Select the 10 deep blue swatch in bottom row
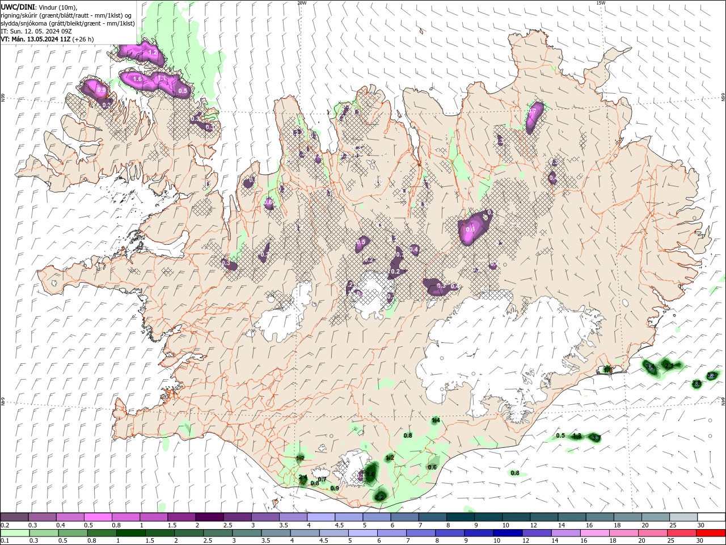Image resolution: width=726 pixels, height=545 pixels. pos(508,533)
